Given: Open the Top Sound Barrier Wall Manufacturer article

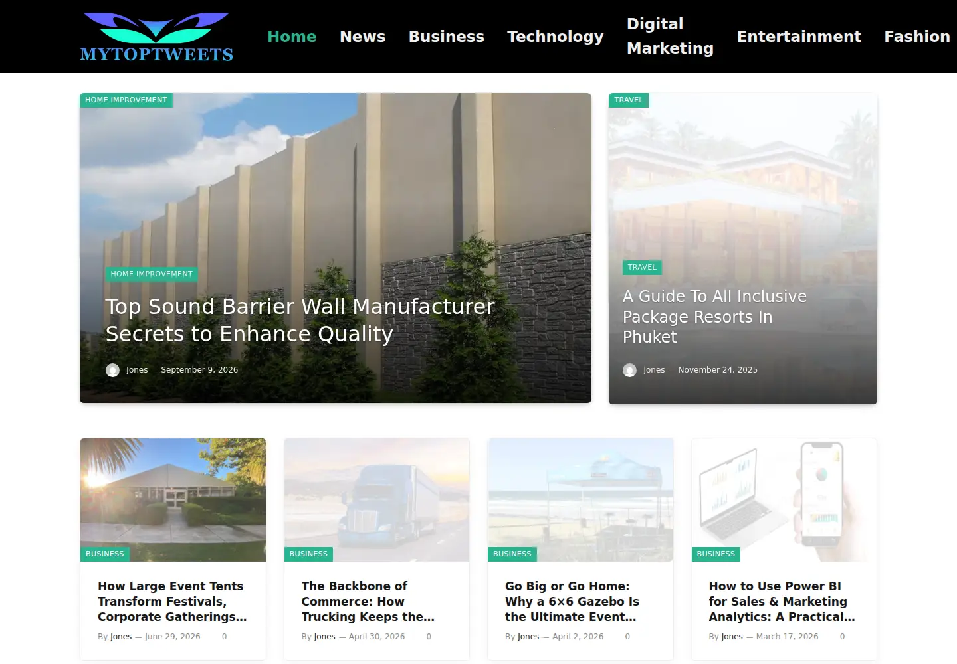Looking at the screenshot, I should (x=300, y=320).
